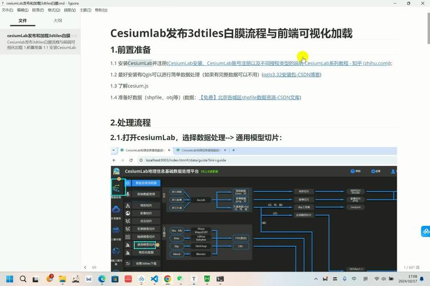The width and height of the screenshot is (430, 286).
Task: Click the heading 2.1.打开cesiumLab，选择数据处理
Action: point(196,137)
